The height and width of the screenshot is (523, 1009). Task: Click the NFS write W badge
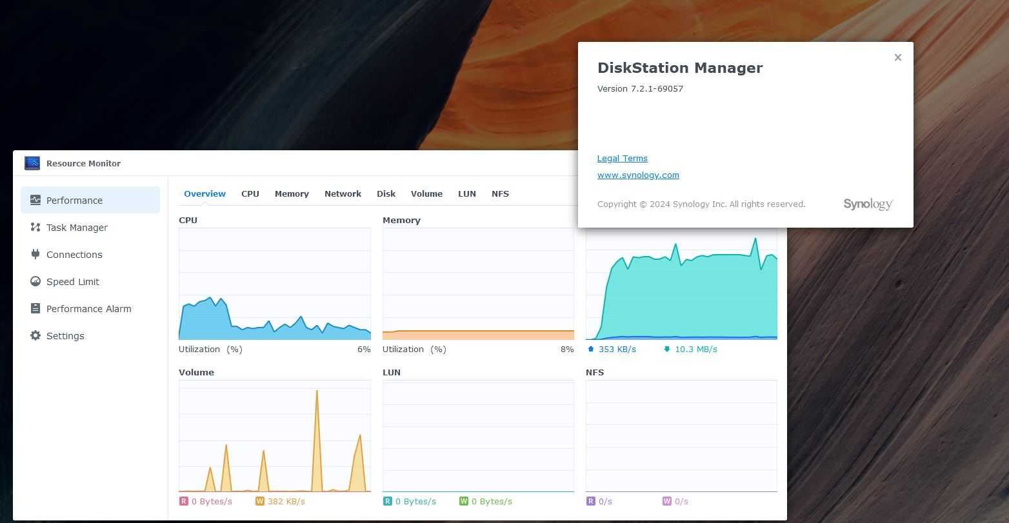point(667,501)
